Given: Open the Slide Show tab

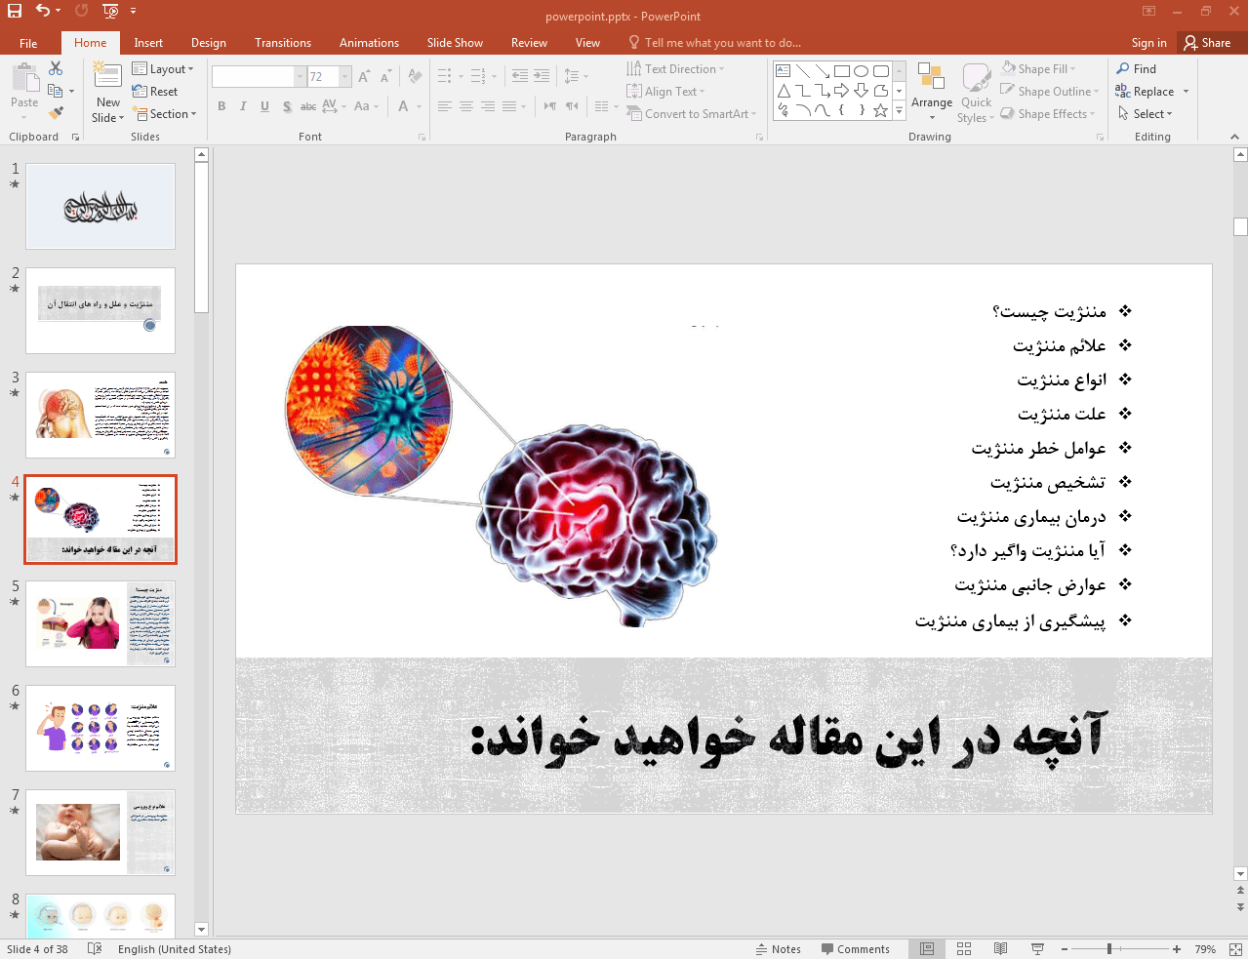Looking at the screenshot, I should [x=454, y=43].
